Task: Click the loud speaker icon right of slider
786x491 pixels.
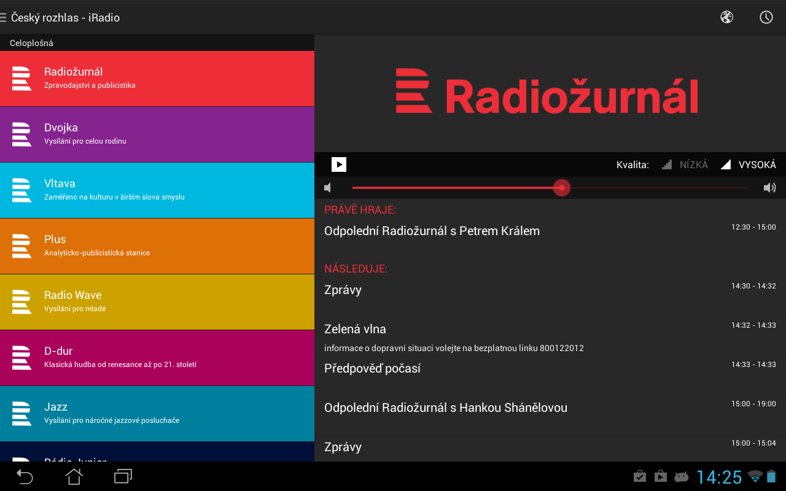Action: [769, 188]
